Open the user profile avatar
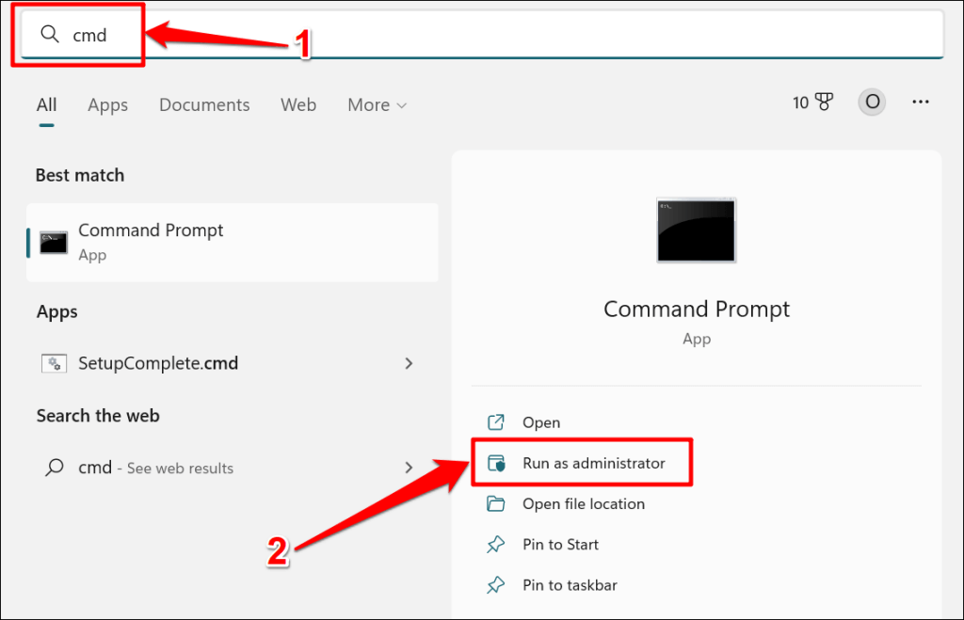964x620 pixels. tap(873, 103)
